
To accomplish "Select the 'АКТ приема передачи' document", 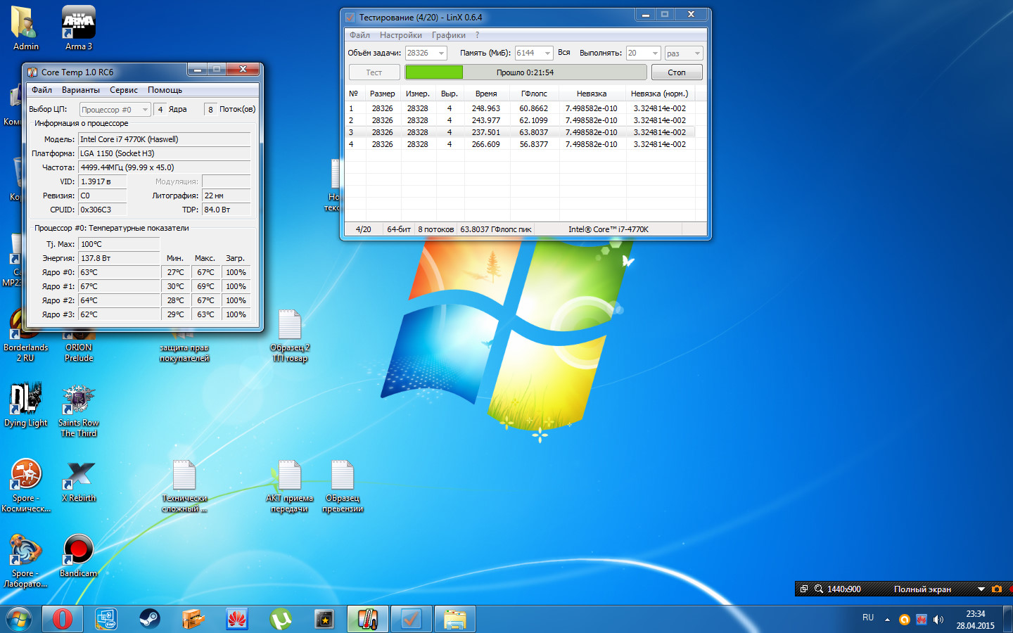I will 290,486.
